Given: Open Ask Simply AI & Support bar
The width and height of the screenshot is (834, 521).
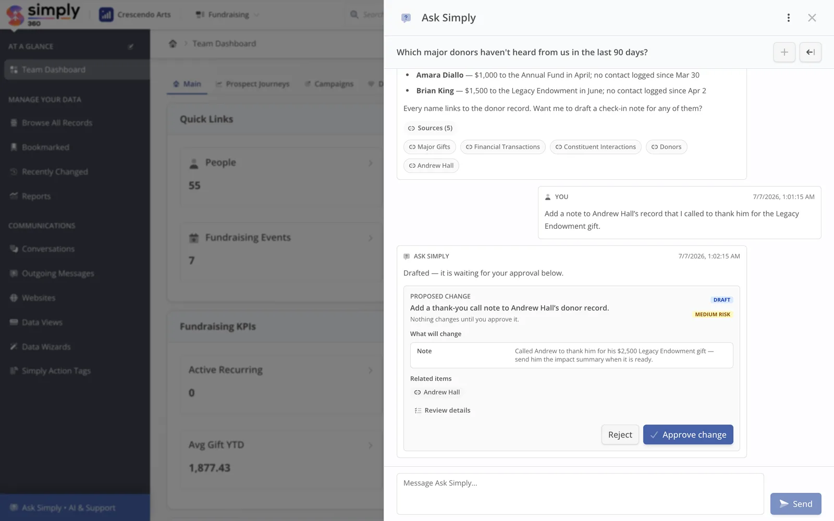Looking at the screenshot, I should (75, 507).
